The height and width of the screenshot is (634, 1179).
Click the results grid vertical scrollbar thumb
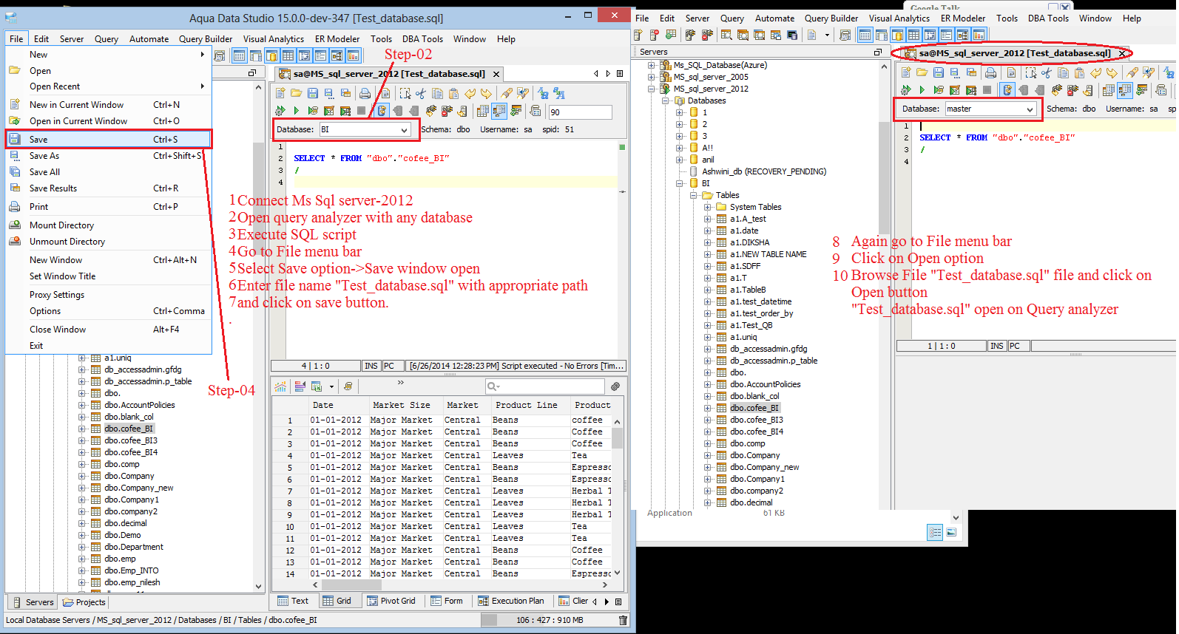point(617,438)
